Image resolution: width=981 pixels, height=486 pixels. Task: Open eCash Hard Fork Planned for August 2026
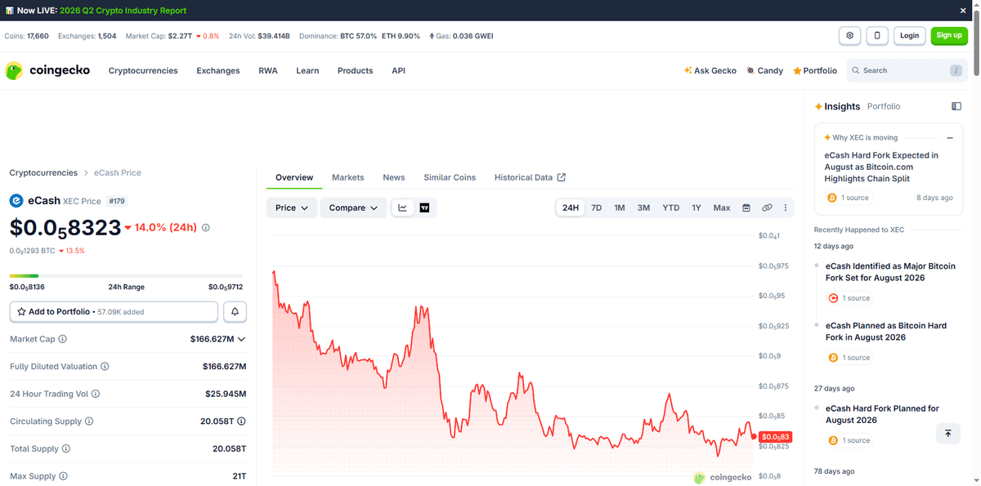[x=882, y=414]
